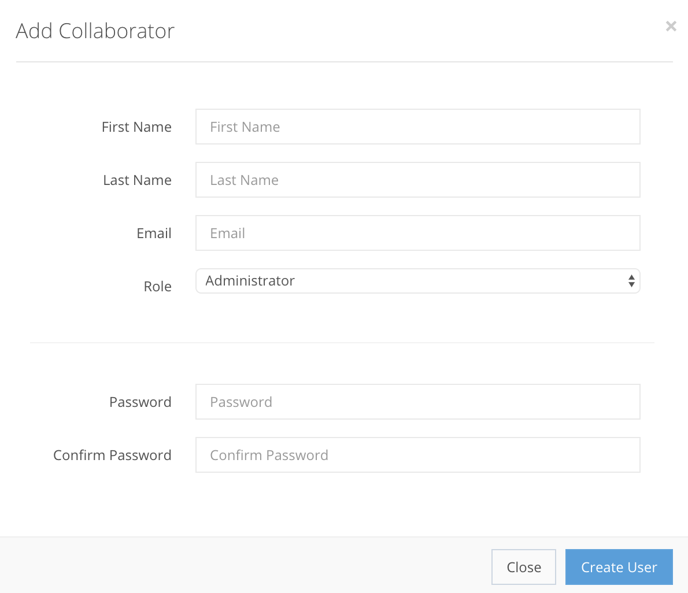Click the Administrator text in Role selector
This screenshot has width=688, height=593.
point(250,280)
